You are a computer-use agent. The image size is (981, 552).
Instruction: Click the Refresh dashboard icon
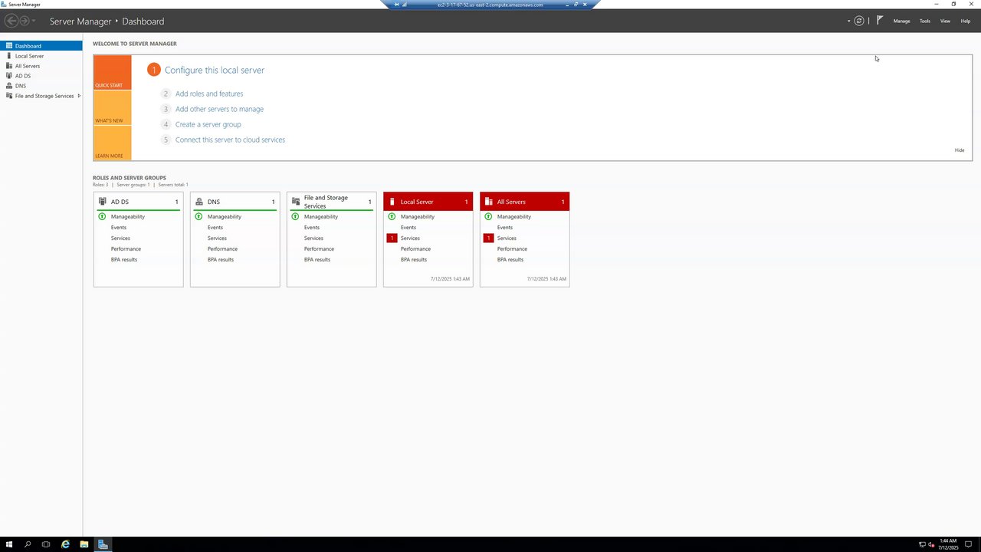coord(859,21)
